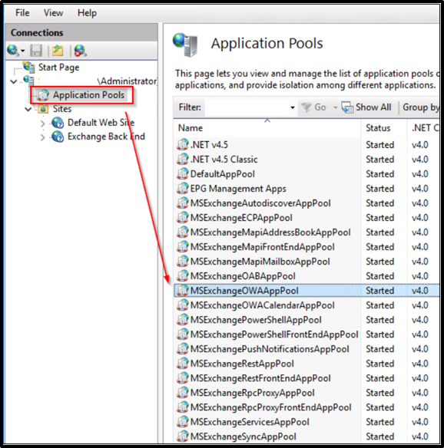Click the DefaultAppPool icon
The height and width of the screenshot is (448, 444).
coord(183,173)
